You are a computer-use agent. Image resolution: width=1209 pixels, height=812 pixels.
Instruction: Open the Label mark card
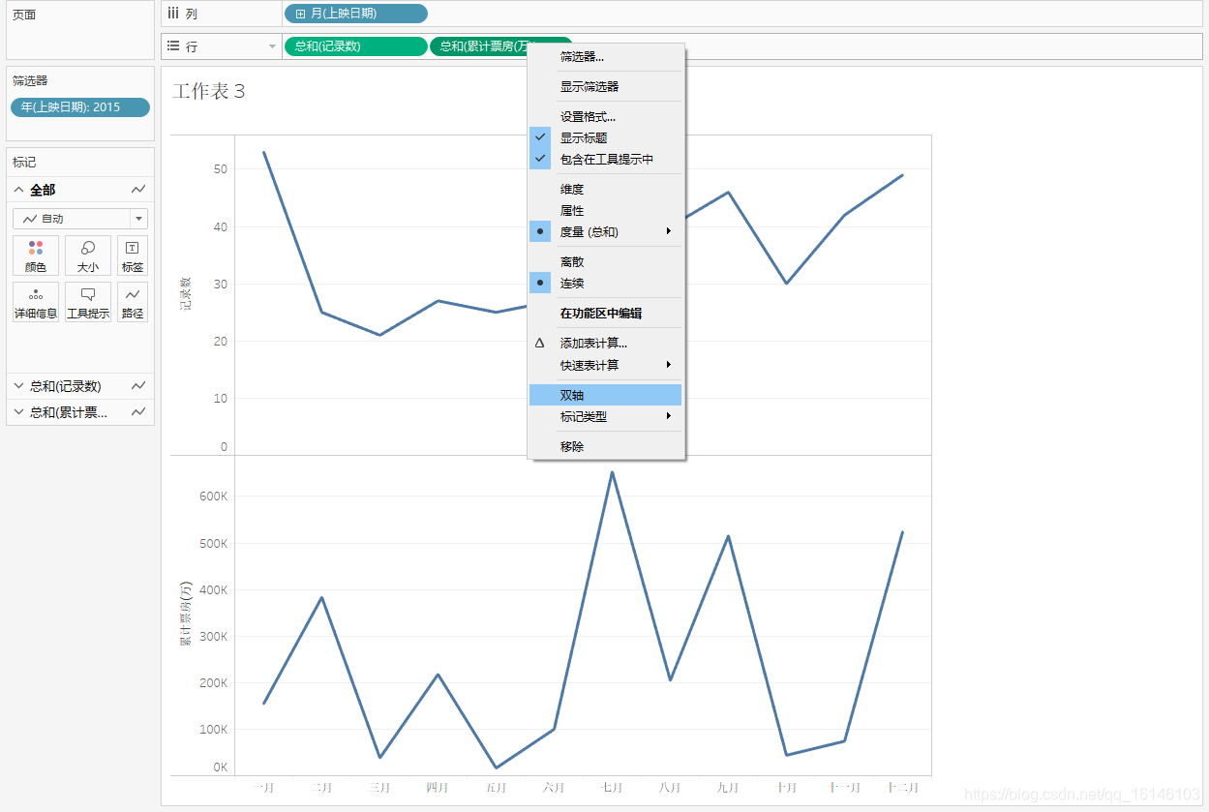click(x=133, y=256)
